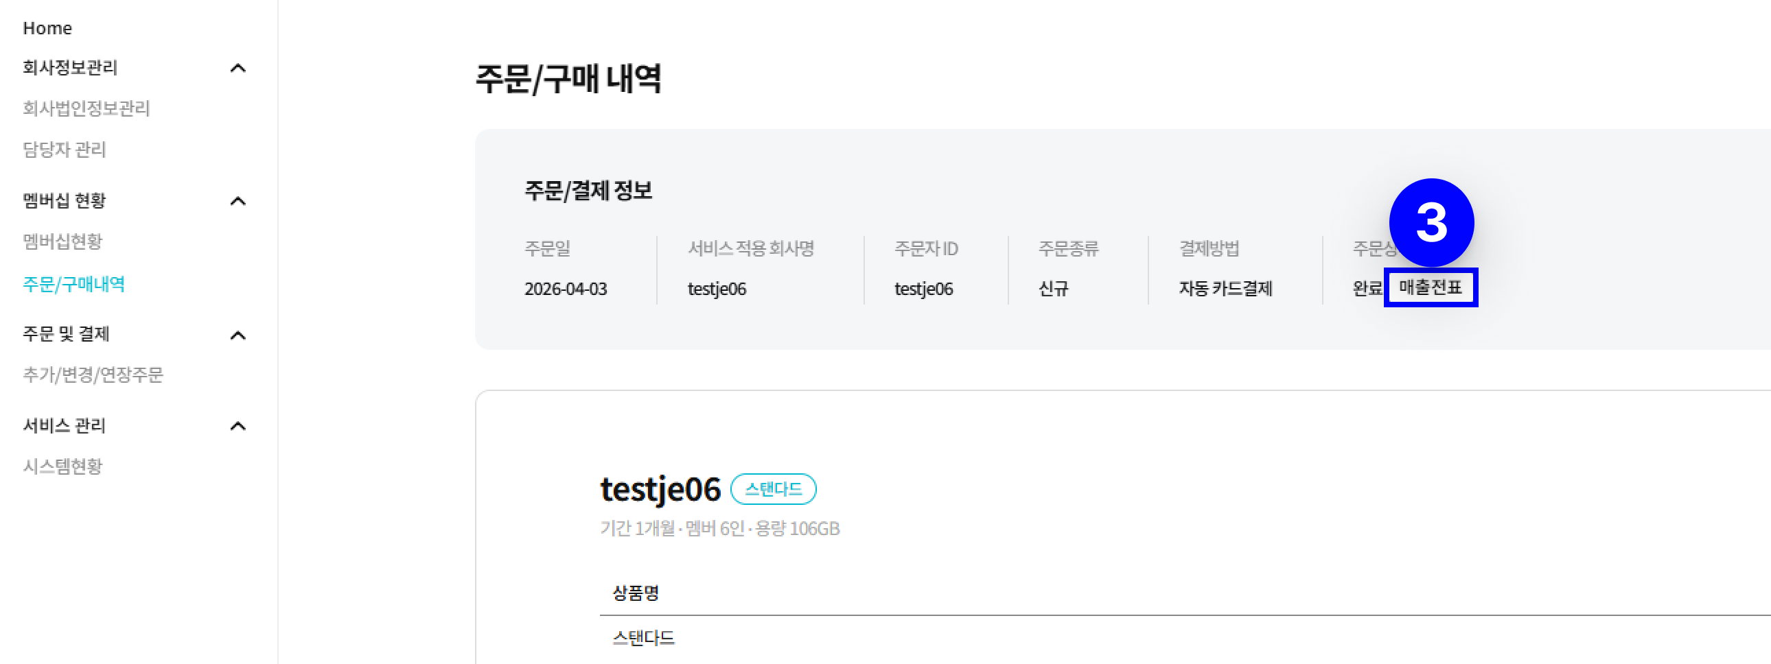Open 주문/구매내역 sidebar link
The width and height of the screenshot is (1771, 664).
(x=73, y=285)
